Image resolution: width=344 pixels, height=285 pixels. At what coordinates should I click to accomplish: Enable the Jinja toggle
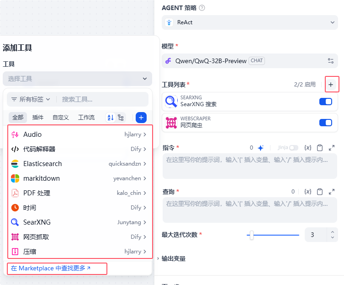pyautogui.click(x=294, y=148)
